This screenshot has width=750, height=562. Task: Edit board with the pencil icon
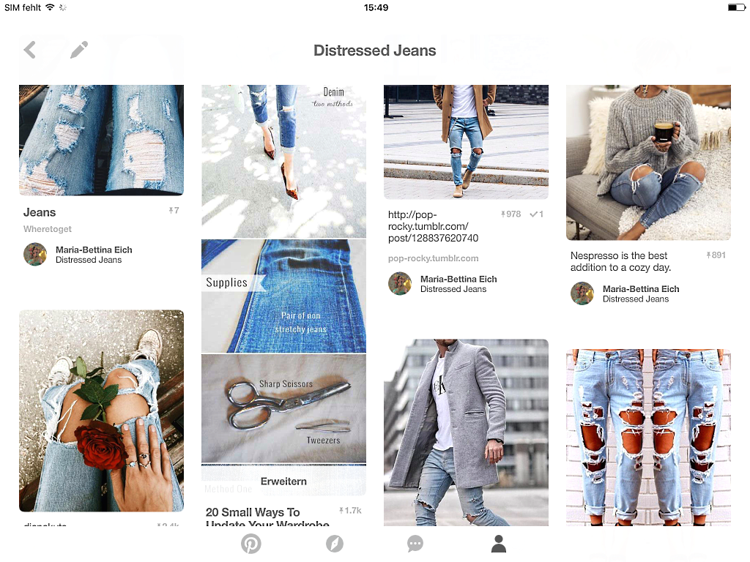tap(79, 50)
